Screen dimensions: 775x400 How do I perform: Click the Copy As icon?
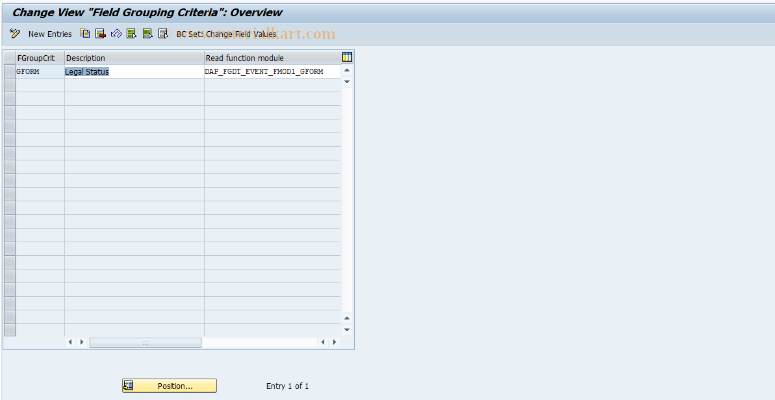85,34
